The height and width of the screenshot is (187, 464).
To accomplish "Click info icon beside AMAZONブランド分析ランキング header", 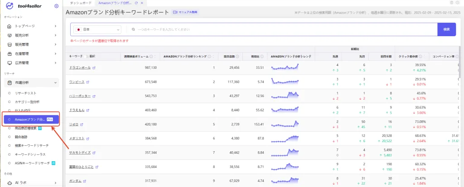I will tap(209, 56).
